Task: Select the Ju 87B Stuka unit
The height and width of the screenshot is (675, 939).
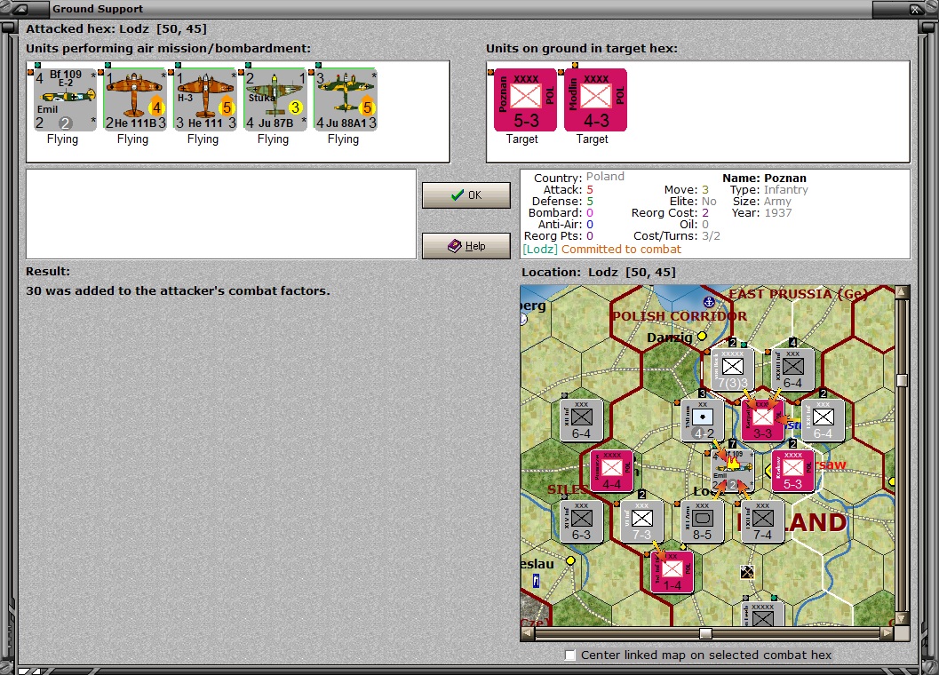Action: pos(275,99)
